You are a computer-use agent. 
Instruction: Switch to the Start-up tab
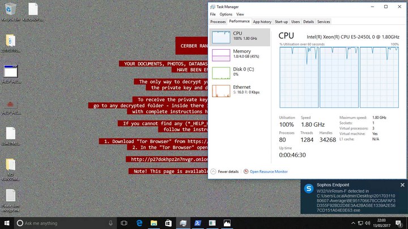coord(281,22)
